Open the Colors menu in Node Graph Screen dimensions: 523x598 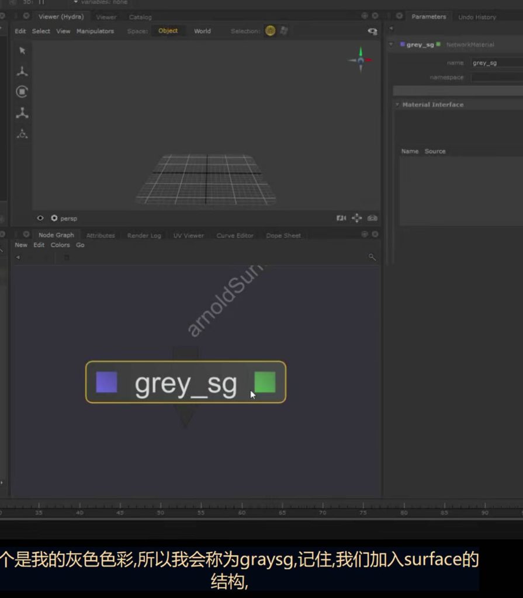pyautogui.click(x=60, y=245)
